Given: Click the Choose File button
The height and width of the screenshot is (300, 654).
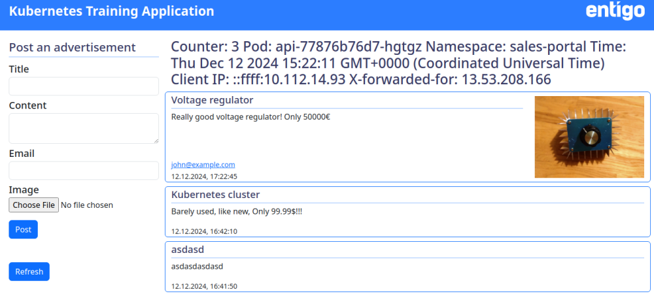Looking at the screenshot, I should click(x=34, y=205).
